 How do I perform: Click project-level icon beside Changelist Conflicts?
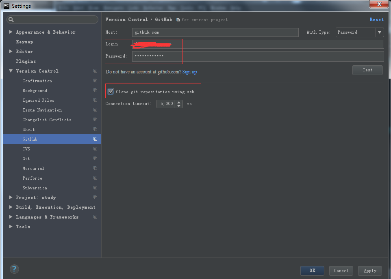tap(95, 120)
